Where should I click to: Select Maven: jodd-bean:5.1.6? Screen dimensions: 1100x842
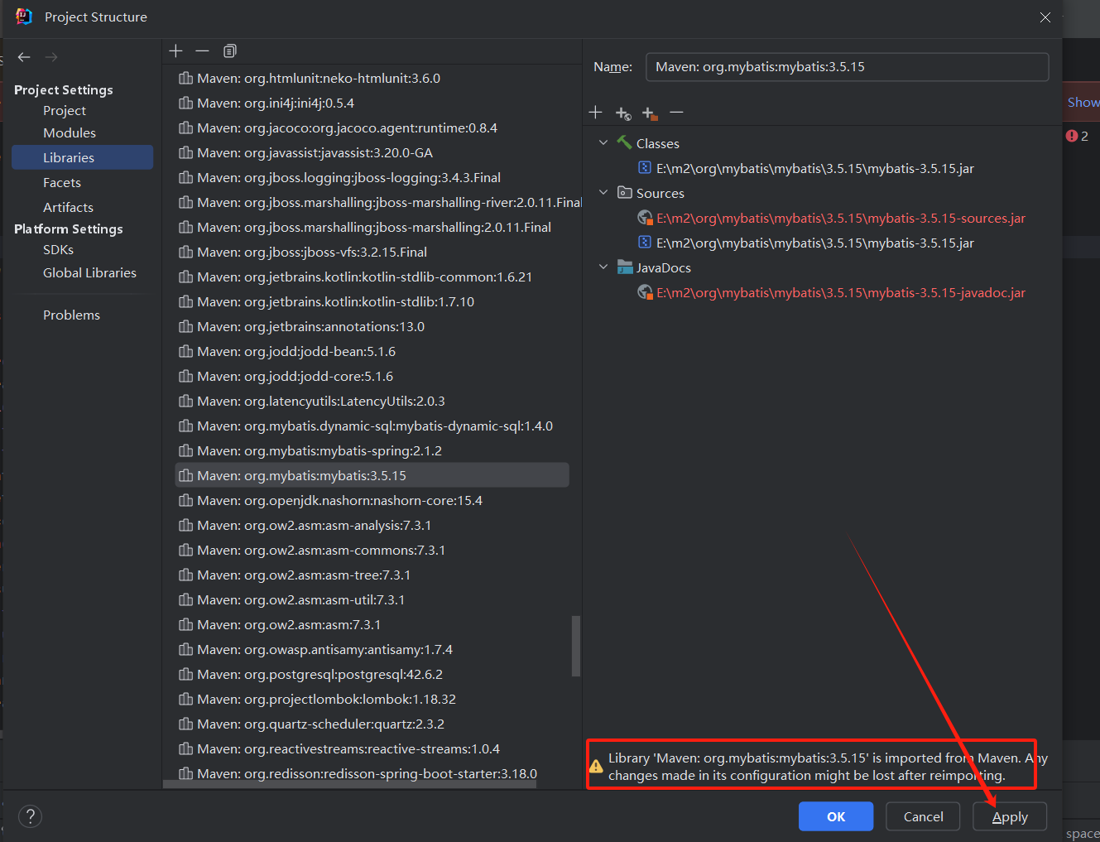pyautogui.click(x=296, y=352)
